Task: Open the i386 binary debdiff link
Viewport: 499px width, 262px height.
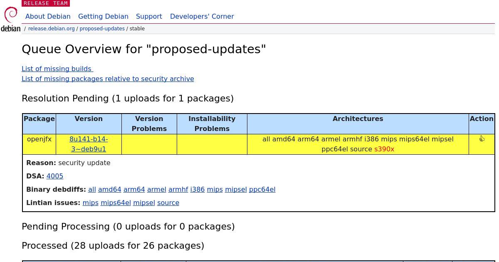Action: click(198, 189)
